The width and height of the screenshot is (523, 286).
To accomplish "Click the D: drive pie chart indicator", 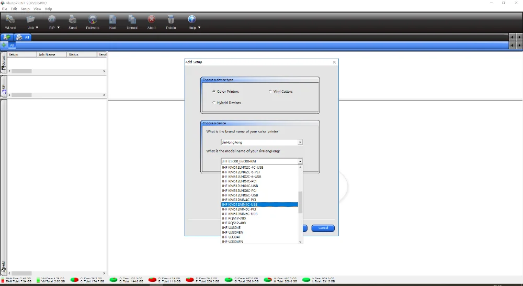I will tap(113, 280).
